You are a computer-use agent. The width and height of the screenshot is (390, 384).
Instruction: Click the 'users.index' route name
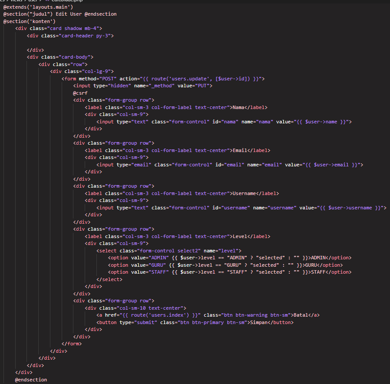coord(167,315)
